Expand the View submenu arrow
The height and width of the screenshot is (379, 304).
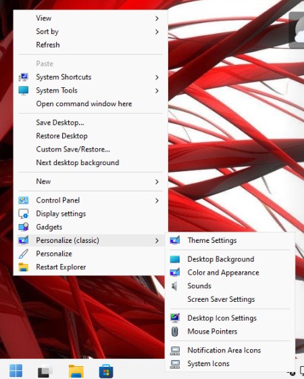[157, 18]
